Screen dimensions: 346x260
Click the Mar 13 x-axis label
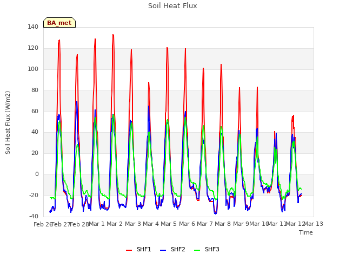tap(314, 224)
